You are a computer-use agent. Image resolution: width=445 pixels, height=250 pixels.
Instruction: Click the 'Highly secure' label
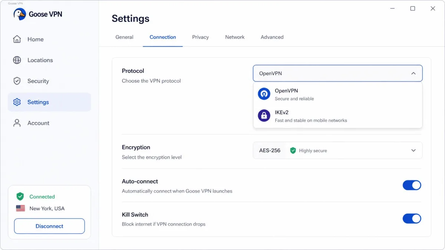[x=313, y=151]
